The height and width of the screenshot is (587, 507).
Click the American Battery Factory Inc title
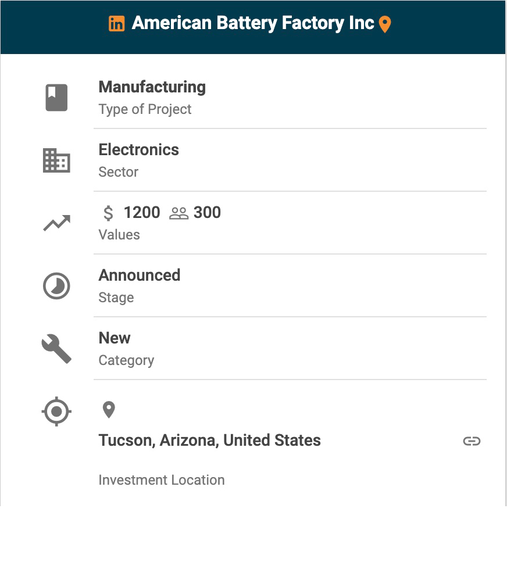click(253, 23)
